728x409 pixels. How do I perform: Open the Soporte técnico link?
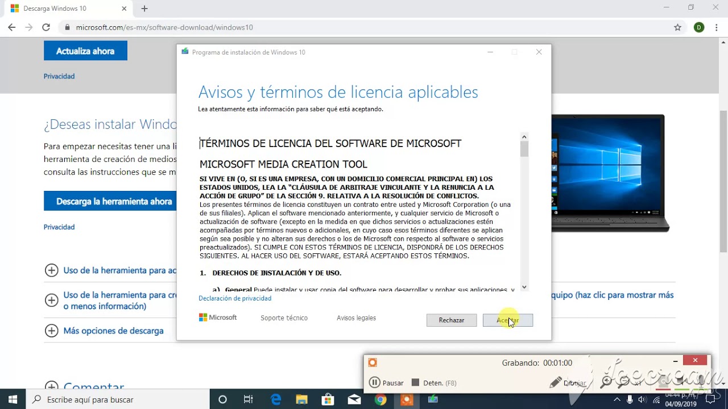[x=284, y=318]
